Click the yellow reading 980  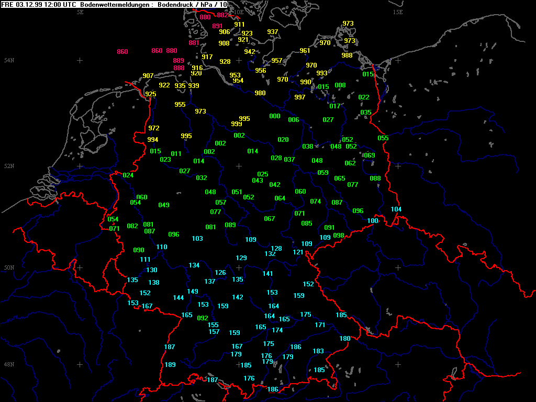260,93
